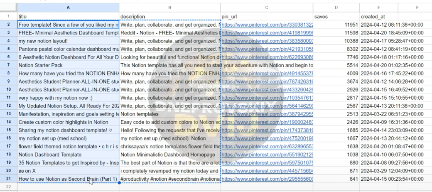Select saves value 11951

(x=336, y=25)
